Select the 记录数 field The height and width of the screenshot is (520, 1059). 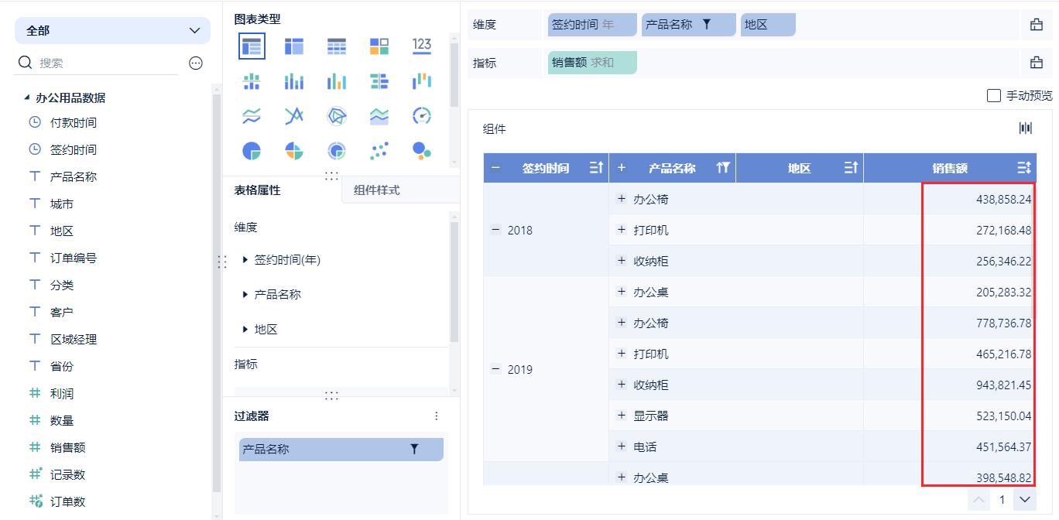[67, 474]
